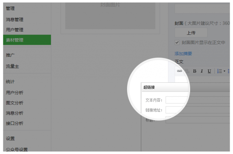233x154 pixels.
Task: Click the 添加摘要 link
Action: click(183, 54)
